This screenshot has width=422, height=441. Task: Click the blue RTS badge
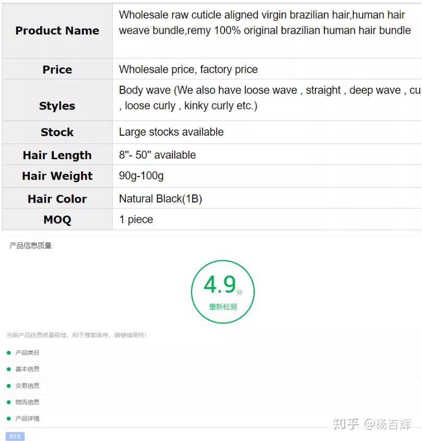coord(15,436)
